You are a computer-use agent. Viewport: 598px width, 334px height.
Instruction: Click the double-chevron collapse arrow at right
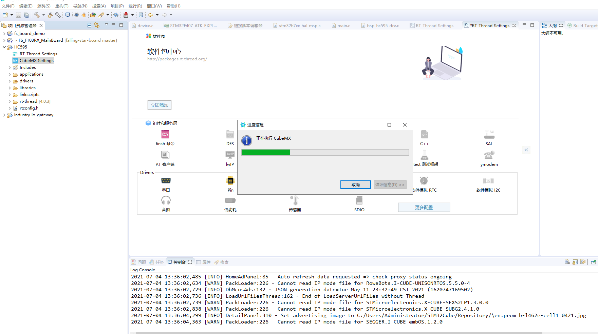click(526, 150)
